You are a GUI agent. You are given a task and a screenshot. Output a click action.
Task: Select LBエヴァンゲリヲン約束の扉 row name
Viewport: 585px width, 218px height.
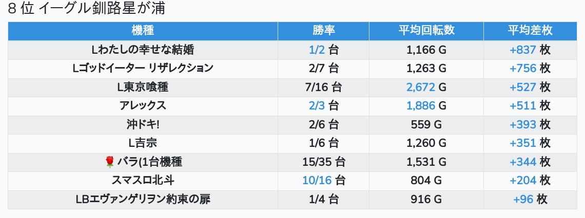(143, 200)
